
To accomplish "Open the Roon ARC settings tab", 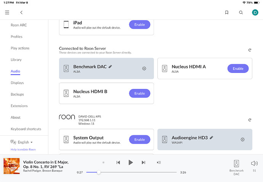I will click(x=19, y=25).
